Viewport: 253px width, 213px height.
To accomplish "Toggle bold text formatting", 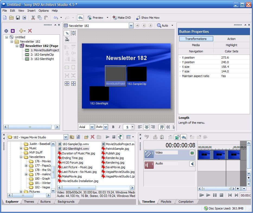I will tap(113, 127).
